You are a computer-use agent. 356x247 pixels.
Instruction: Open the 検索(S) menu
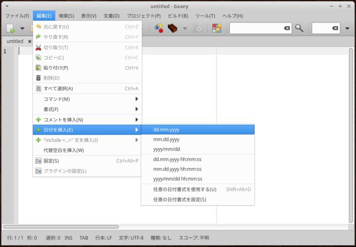(66, 16)
